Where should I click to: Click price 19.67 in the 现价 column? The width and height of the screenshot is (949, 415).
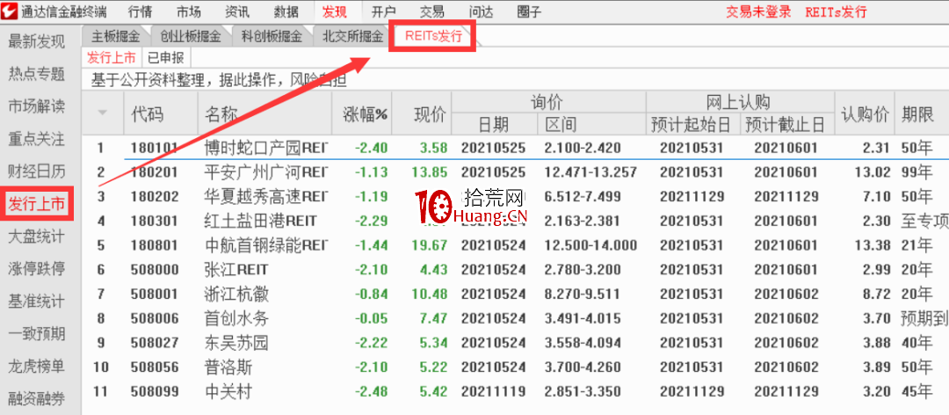click(x=429, y=245)
